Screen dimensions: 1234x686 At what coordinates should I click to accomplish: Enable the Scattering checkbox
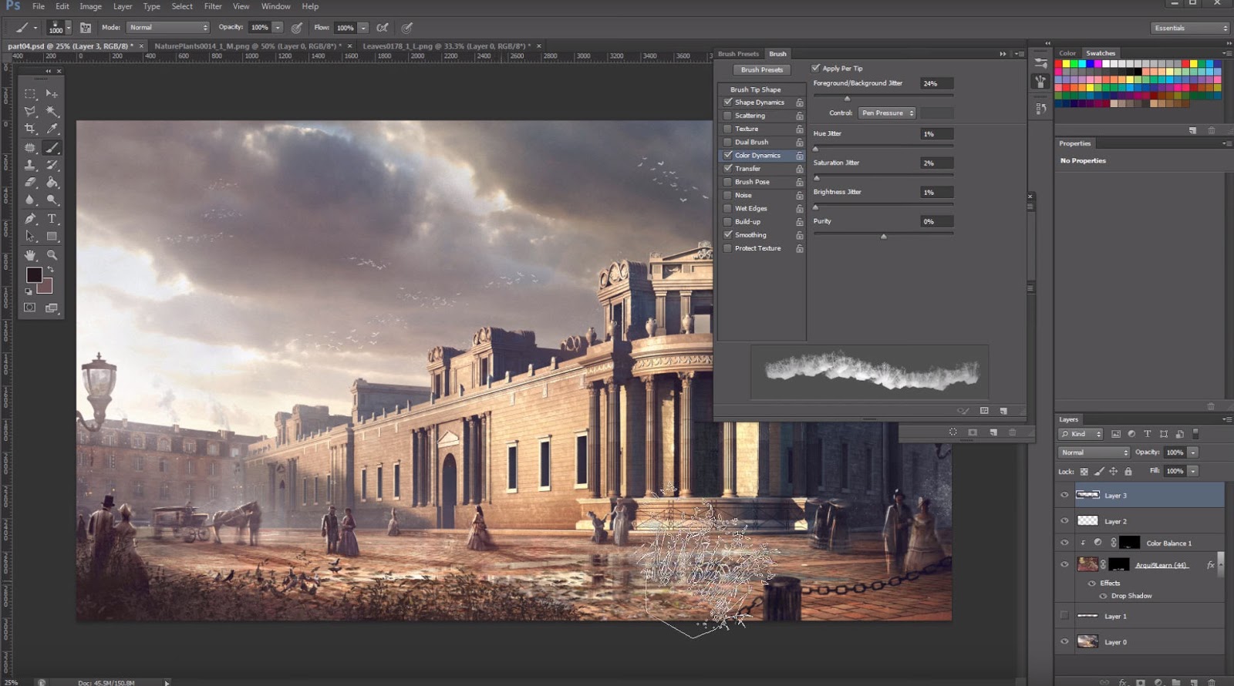(x=727, y=116)
